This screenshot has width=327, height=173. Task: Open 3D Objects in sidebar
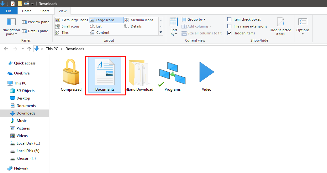22,90
